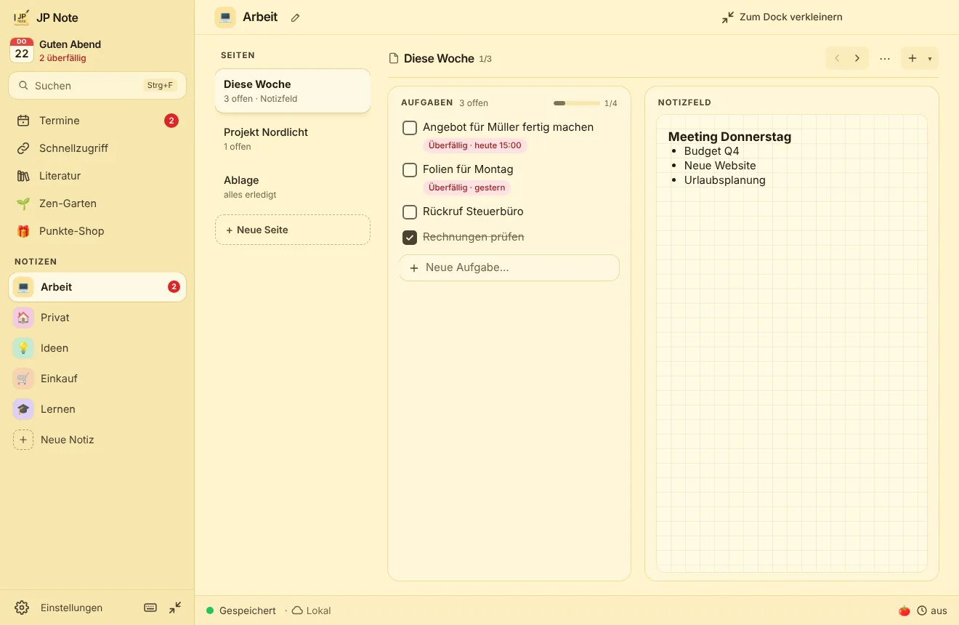Open the Einkauf notebook
Image resolution: width=959 pixels, height=625 pixels.
(x=97, y=379)
